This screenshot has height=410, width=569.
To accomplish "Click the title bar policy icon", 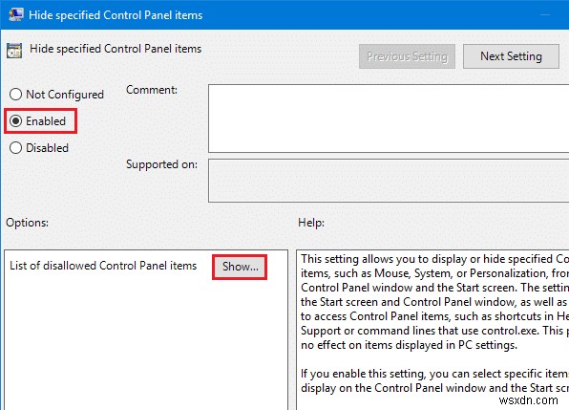I will point(15,14).
